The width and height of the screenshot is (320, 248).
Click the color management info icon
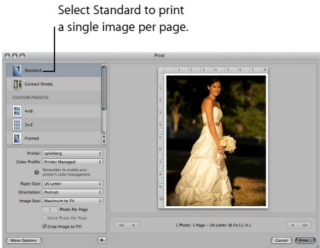click(36, 173)
